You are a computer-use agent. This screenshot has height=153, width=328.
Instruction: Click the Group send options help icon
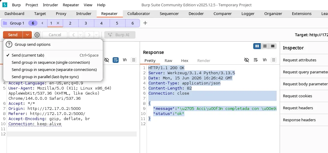click(x=9, y=44)
